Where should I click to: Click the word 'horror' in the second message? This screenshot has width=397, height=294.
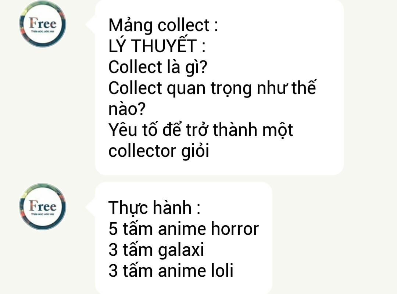pyautogui.click(x=235, y=229)
